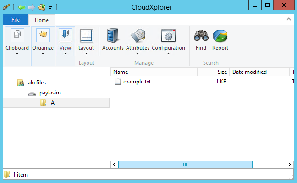Viewport: 297px width, 183px height.
Task: Expand the Configuration dropdown arrow
Action: (x=168, y=54)
